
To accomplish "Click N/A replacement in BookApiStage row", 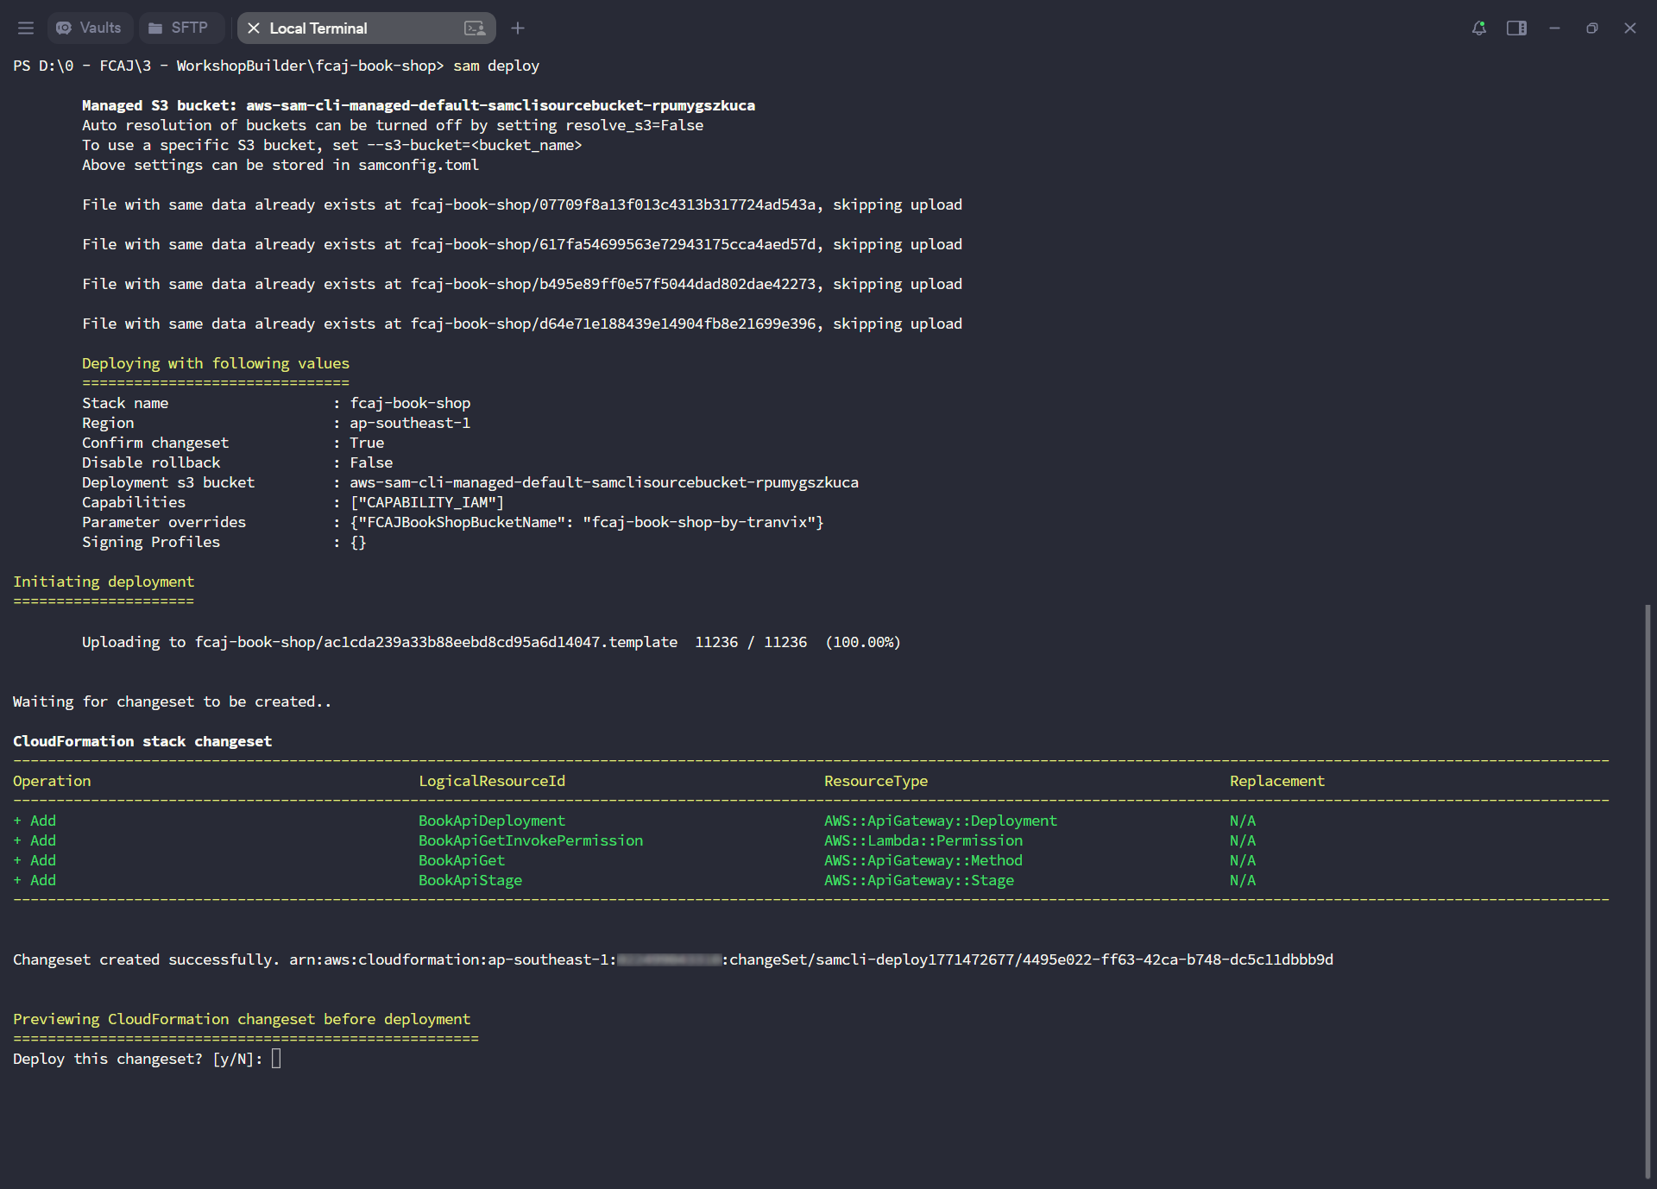I will point(1243,880).
